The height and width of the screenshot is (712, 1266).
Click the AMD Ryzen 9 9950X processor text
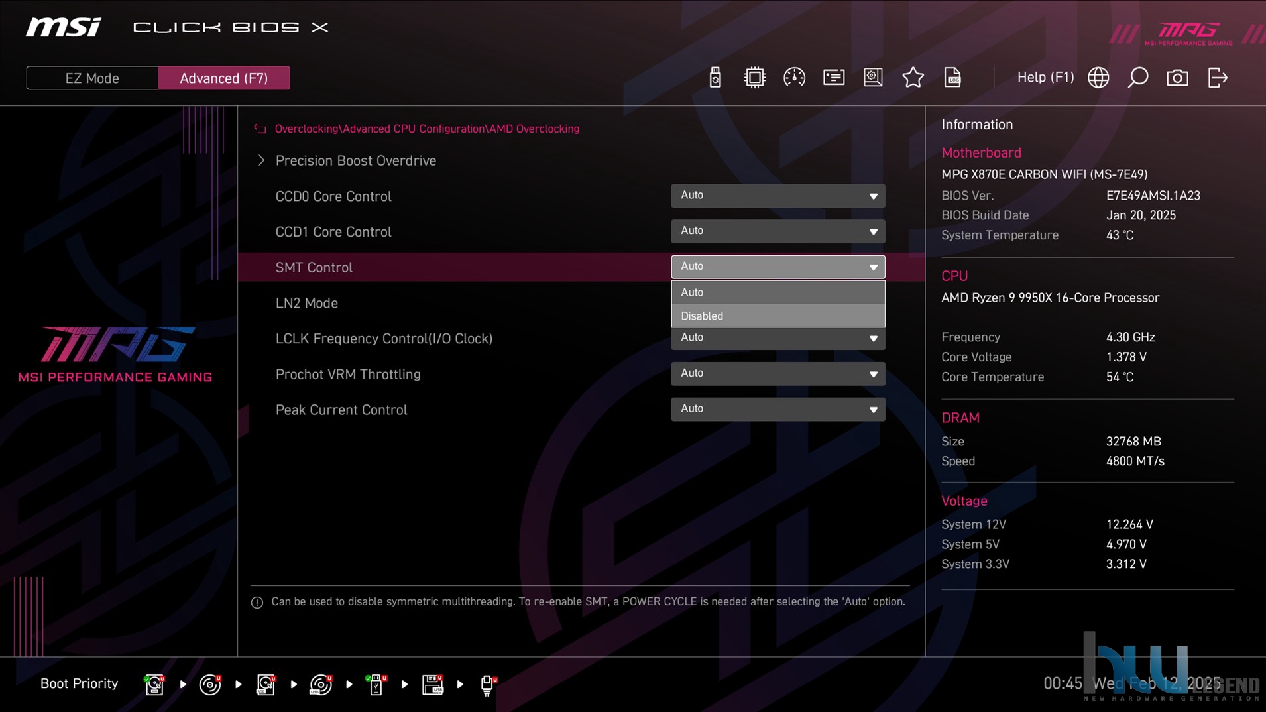[1050, 298]
